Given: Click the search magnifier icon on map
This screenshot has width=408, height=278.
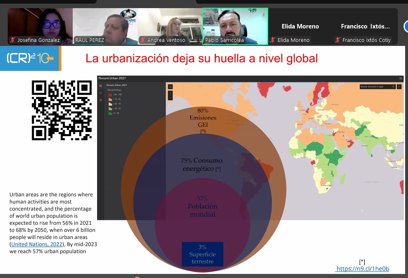Looking at the screenshot, I should 393,87.
